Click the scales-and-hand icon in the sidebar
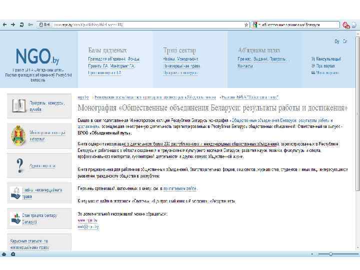The image size is (360, 270). 15,193
